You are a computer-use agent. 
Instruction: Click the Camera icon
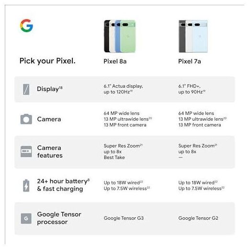26,119
